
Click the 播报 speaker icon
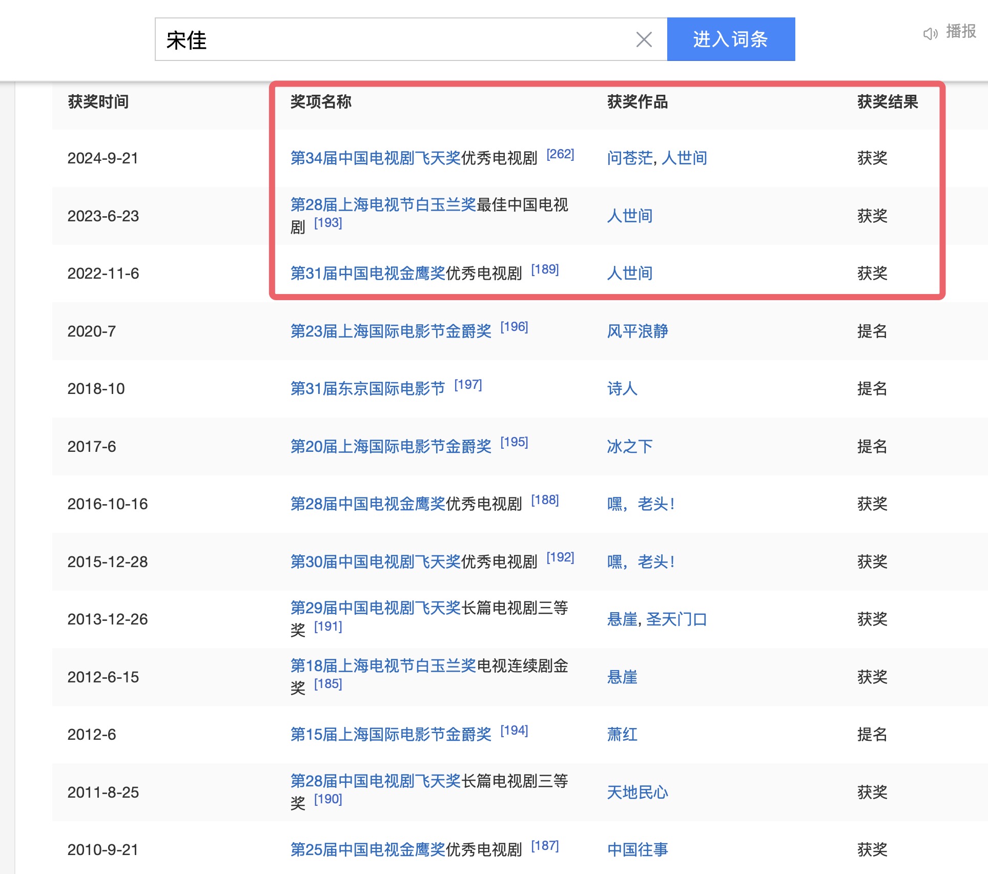pyautogui.click(x=930, y=34)
